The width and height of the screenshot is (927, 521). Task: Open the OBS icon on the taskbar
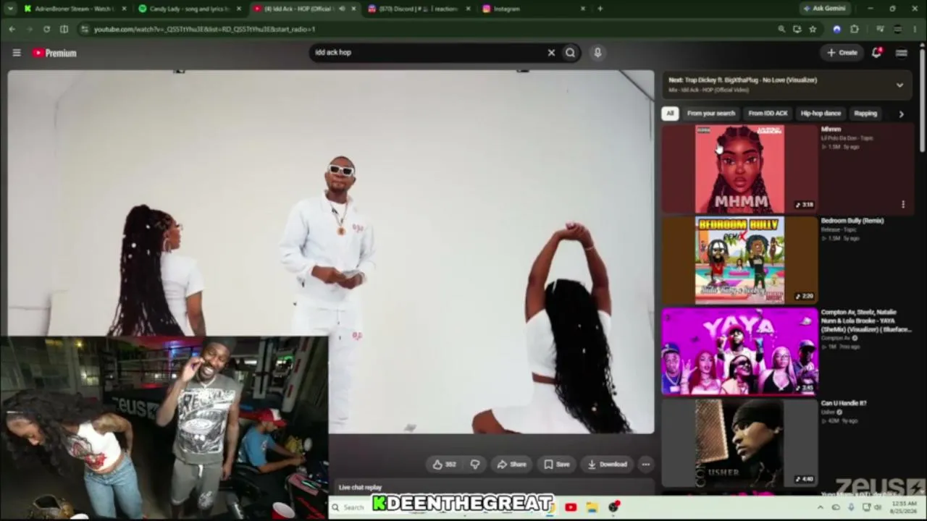[614, 507]
